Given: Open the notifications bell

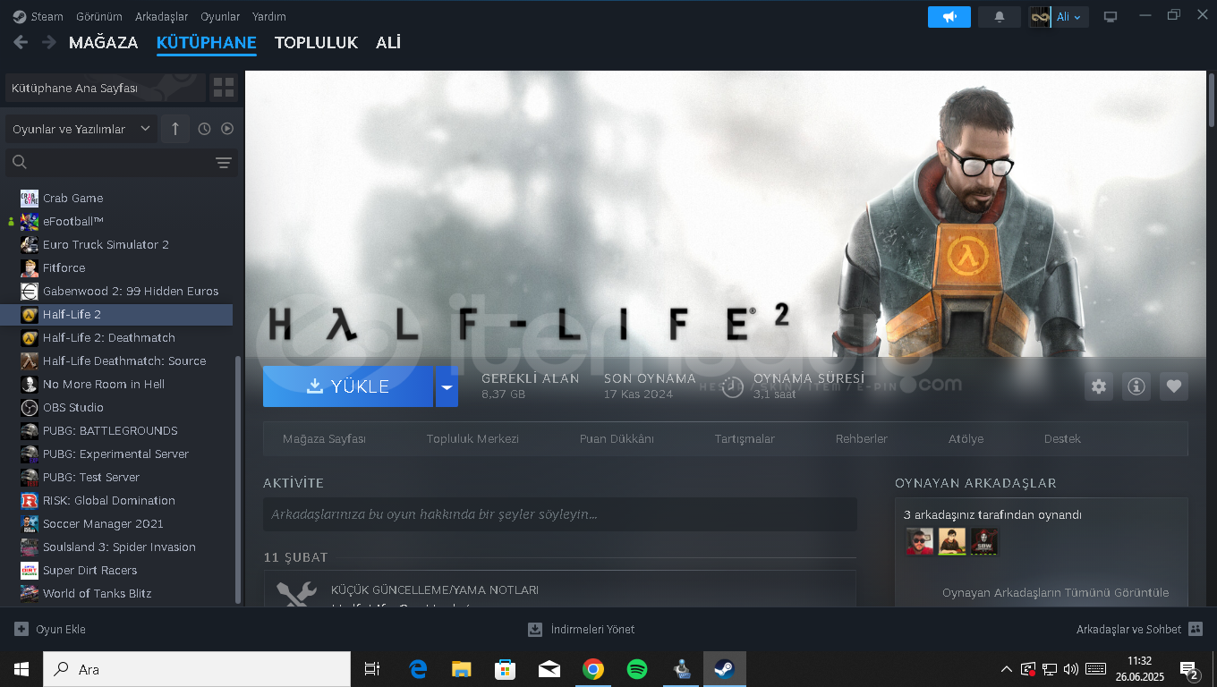Looking at the screenshot, I should (x=1000, y=17).
